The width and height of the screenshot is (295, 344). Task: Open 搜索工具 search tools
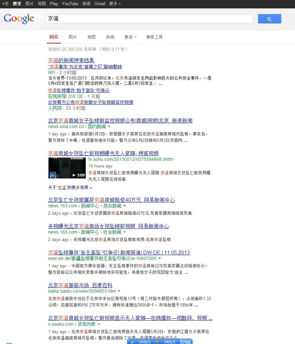point(154,37)
